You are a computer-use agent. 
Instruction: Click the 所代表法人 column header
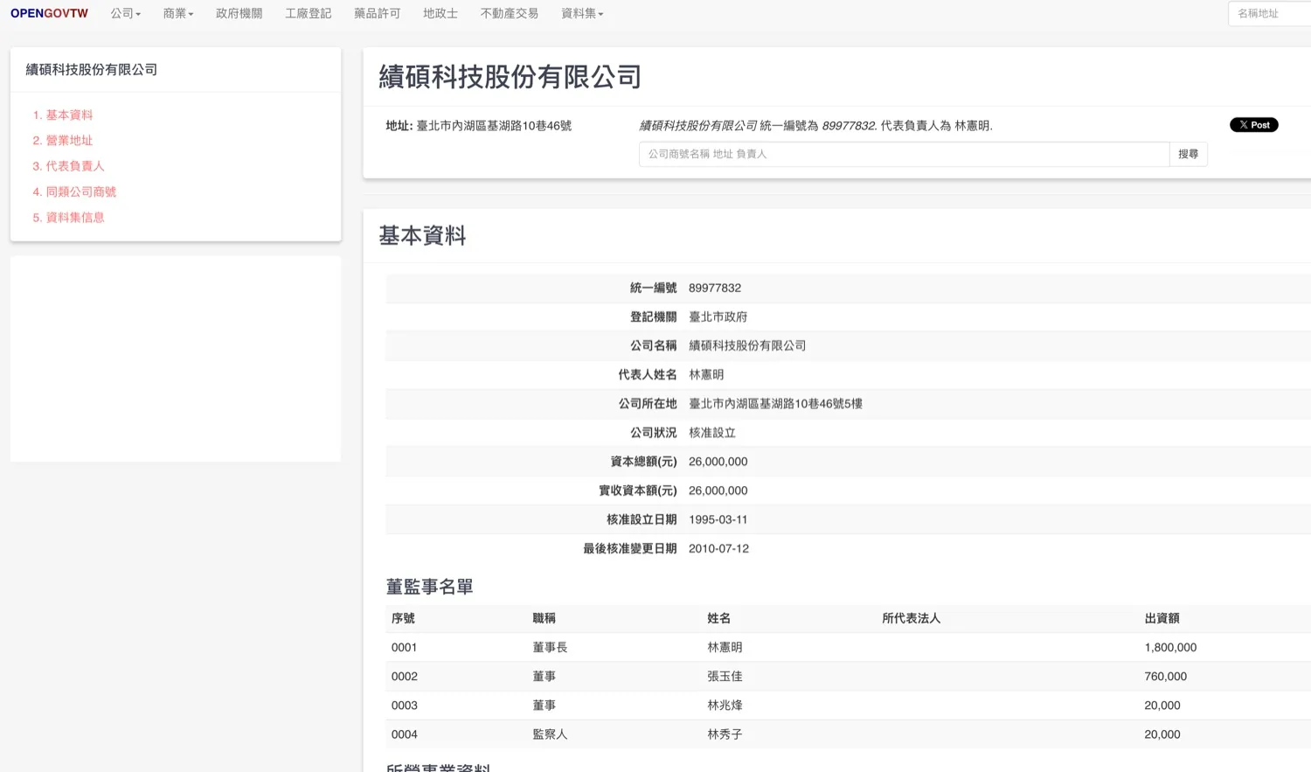(911, 618)
